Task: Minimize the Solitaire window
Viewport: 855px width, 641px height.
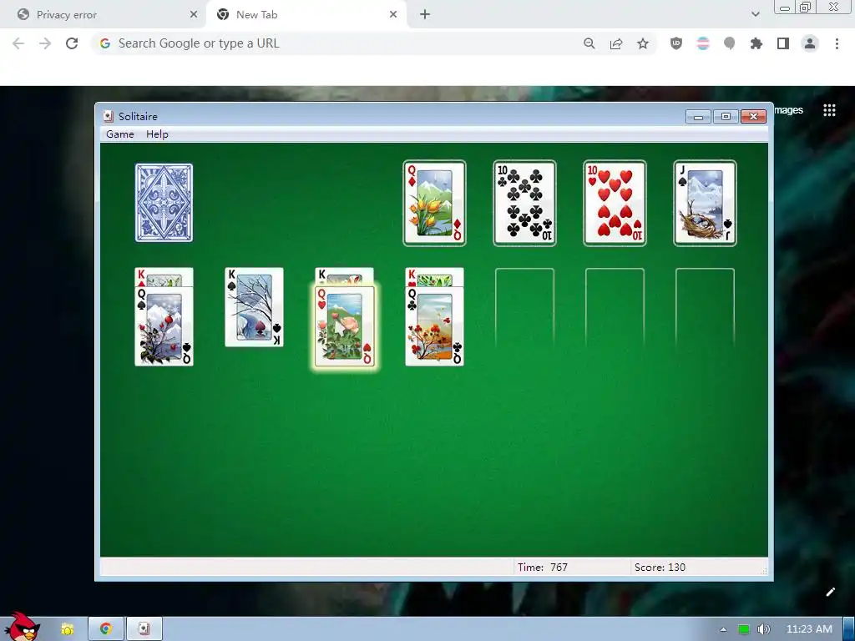Action: pyautogui.click(x=698, y=117)
